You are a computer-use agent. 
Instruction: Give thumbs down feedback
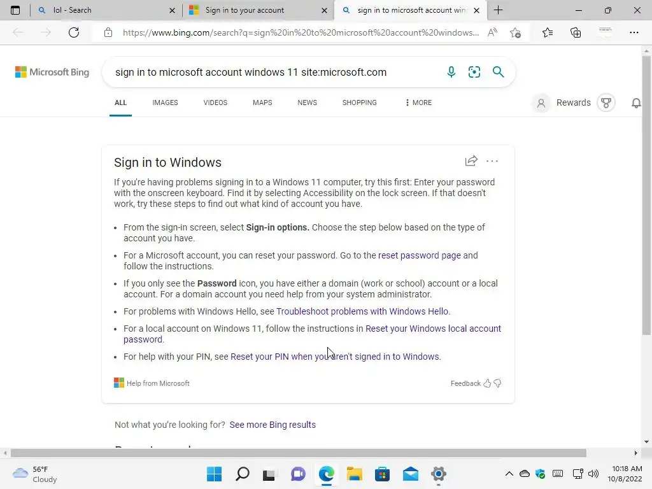tap(497, 383)
